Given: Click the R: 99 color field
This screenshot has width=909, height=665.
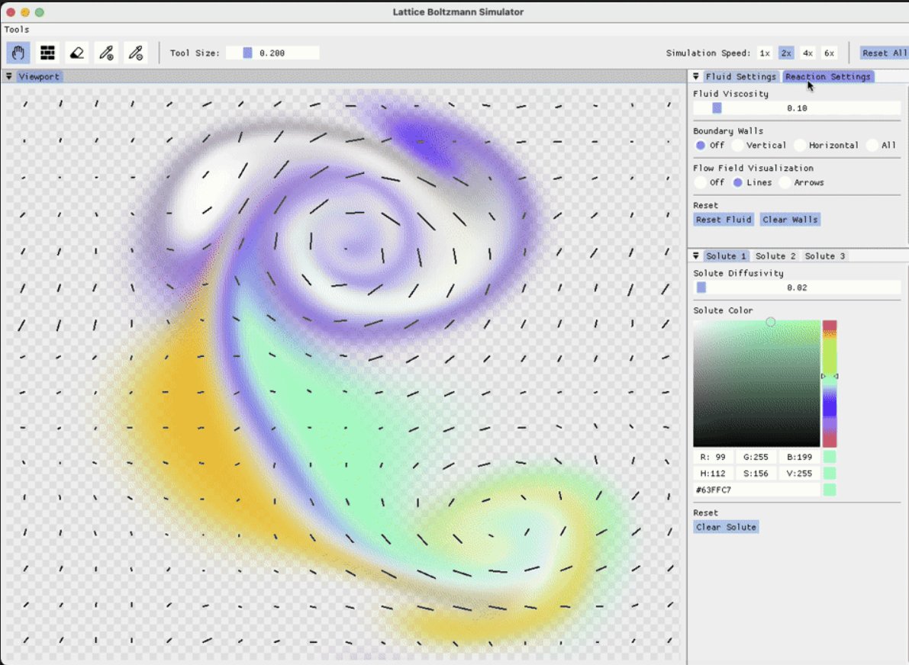Looking at the screenshot, I should pos(713,457).
